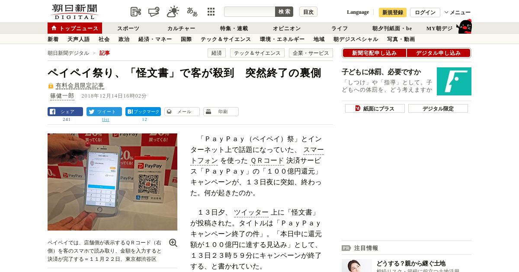Open 朝デジスペシャル in the sub navigation
Screen dimensions: 519x272
coord(356,39)
